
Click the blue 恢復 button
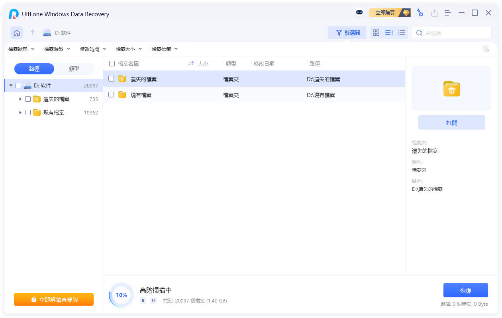(465, 291)
